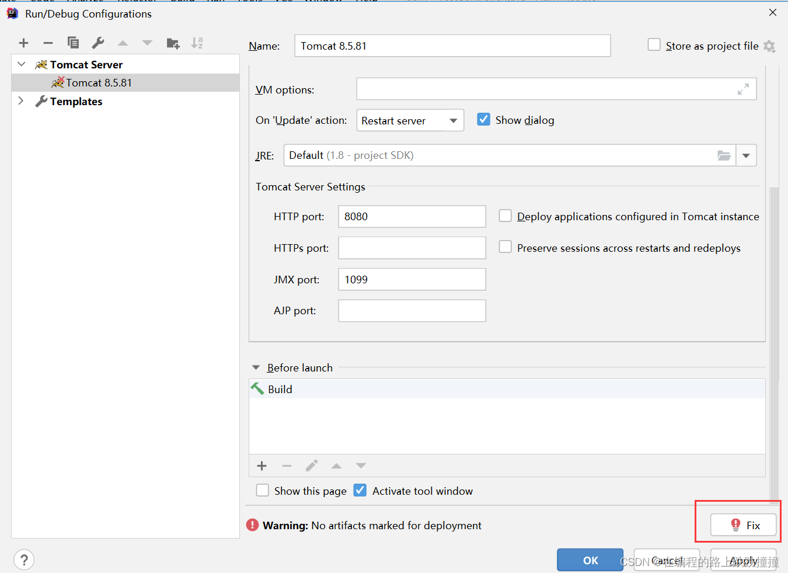The height and width of the screenshot is (573, 788).
Task: Open the JRE dropdown arrow
Action: point(746,155)
